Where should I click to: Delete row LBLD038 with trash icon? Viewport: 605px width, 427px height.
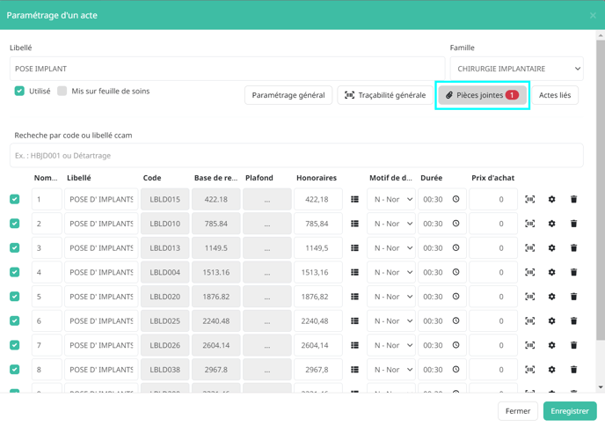[573, 370]
